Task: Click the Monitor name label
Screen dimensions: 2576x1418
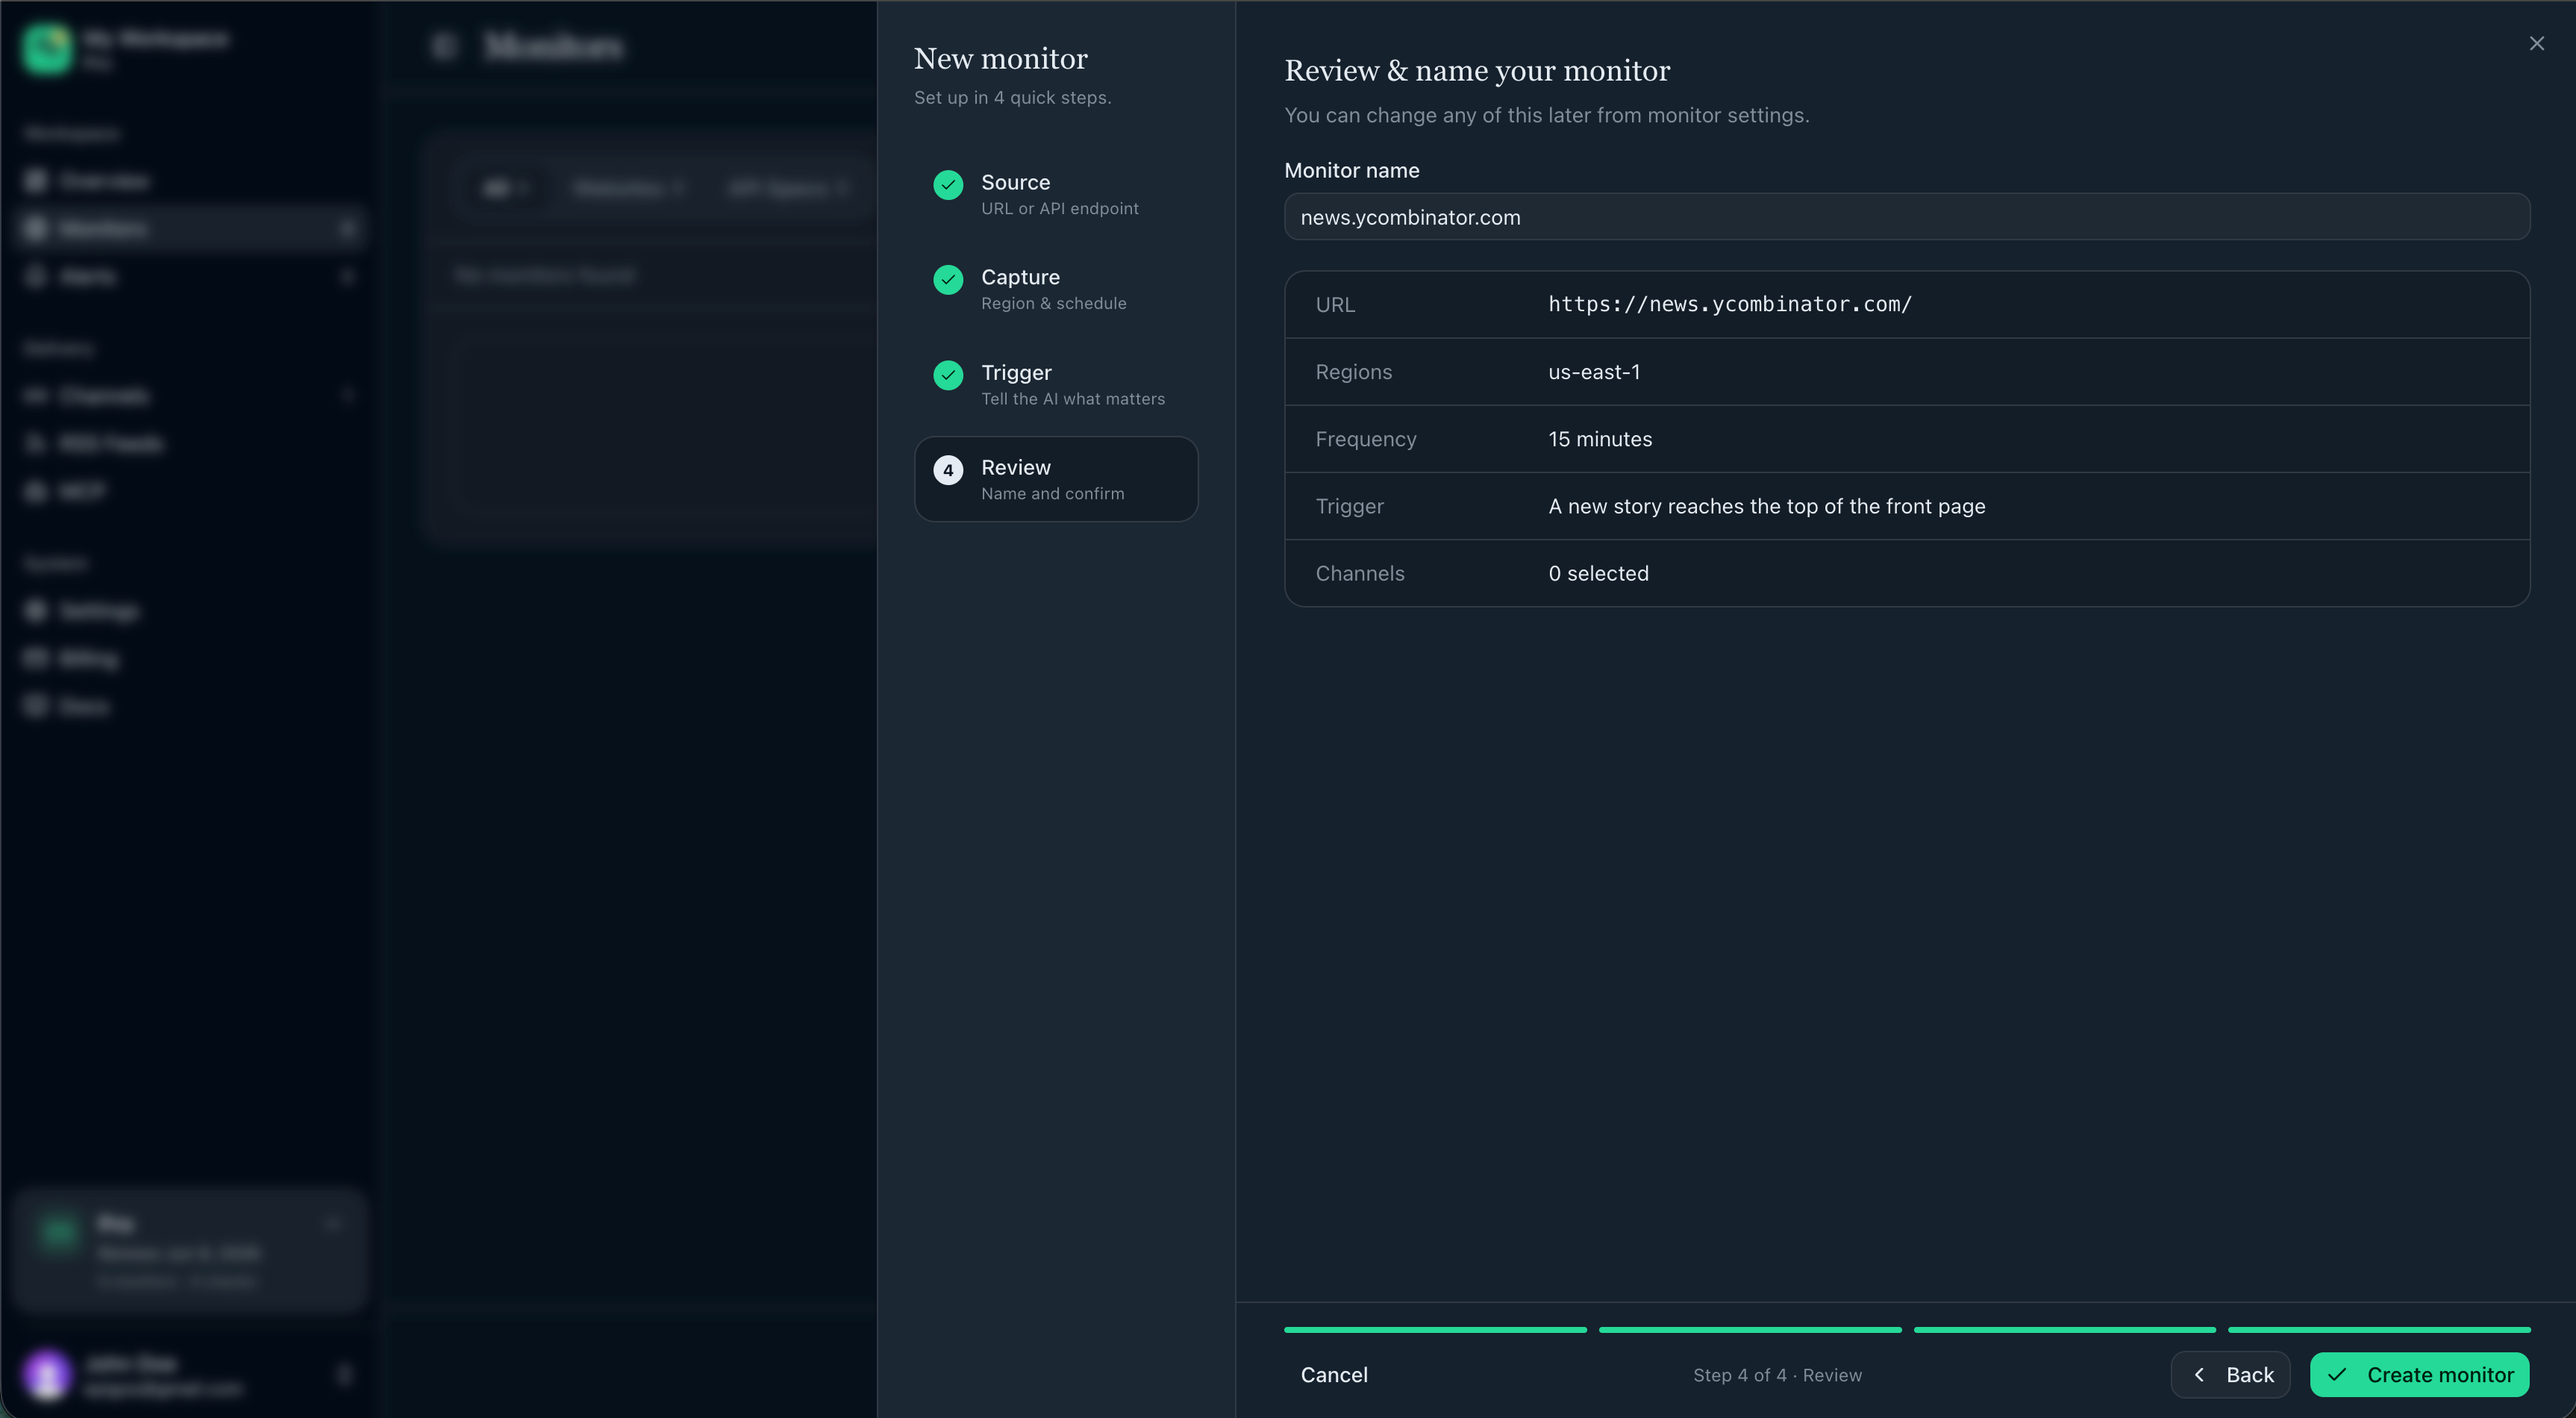Action: point(1351,170)
